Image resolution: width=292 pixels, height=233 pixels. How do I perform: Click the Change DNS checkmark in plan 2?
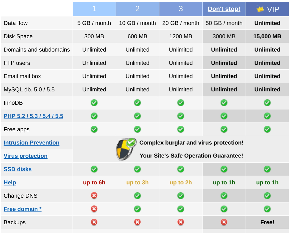[x=137, y=196]
